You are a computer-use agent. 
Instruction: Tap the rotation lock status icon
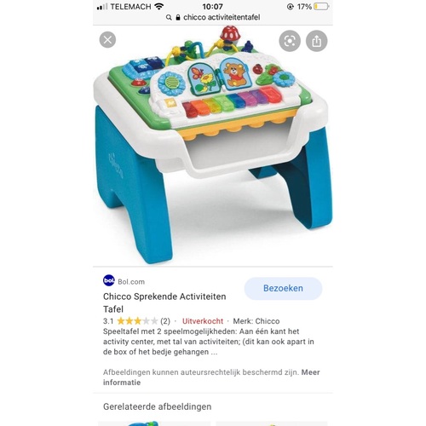click(x=291, y=7)
